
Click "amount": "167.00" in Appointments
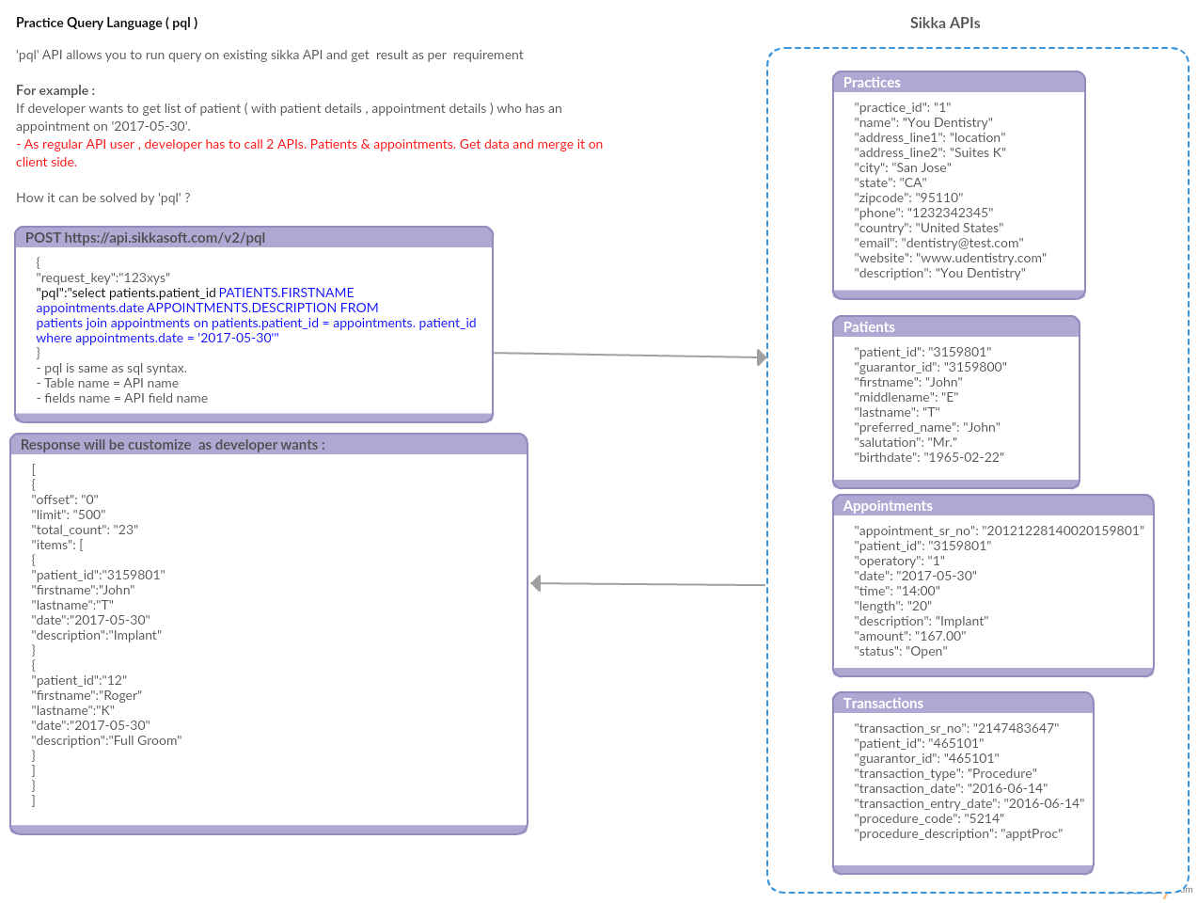click(x=910, y=636)
